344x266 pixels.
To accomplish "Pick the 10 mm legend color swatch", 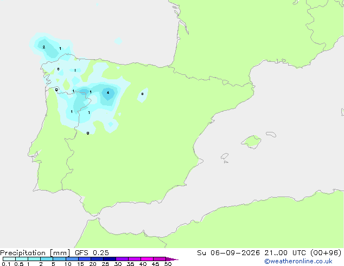I will pyautogui.click(x=72, y=259).
